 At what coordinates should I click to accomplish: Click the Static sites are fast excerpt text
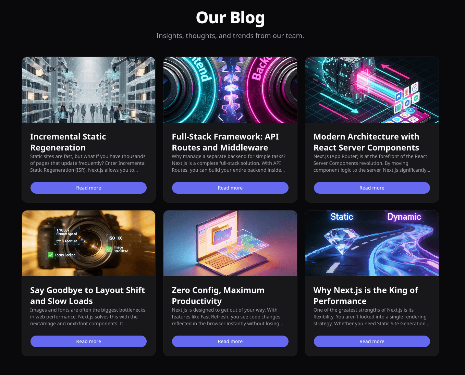88,163
